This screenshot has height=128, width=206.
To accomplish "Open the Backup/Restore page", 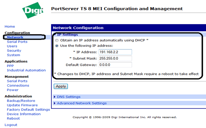I will 21,101.
